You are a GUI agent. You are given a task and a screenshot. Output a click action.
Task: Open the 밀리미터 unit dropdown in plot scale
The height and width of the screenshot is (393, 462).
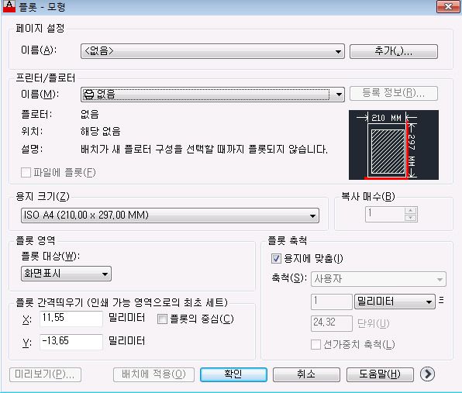[x=395, y=302]
